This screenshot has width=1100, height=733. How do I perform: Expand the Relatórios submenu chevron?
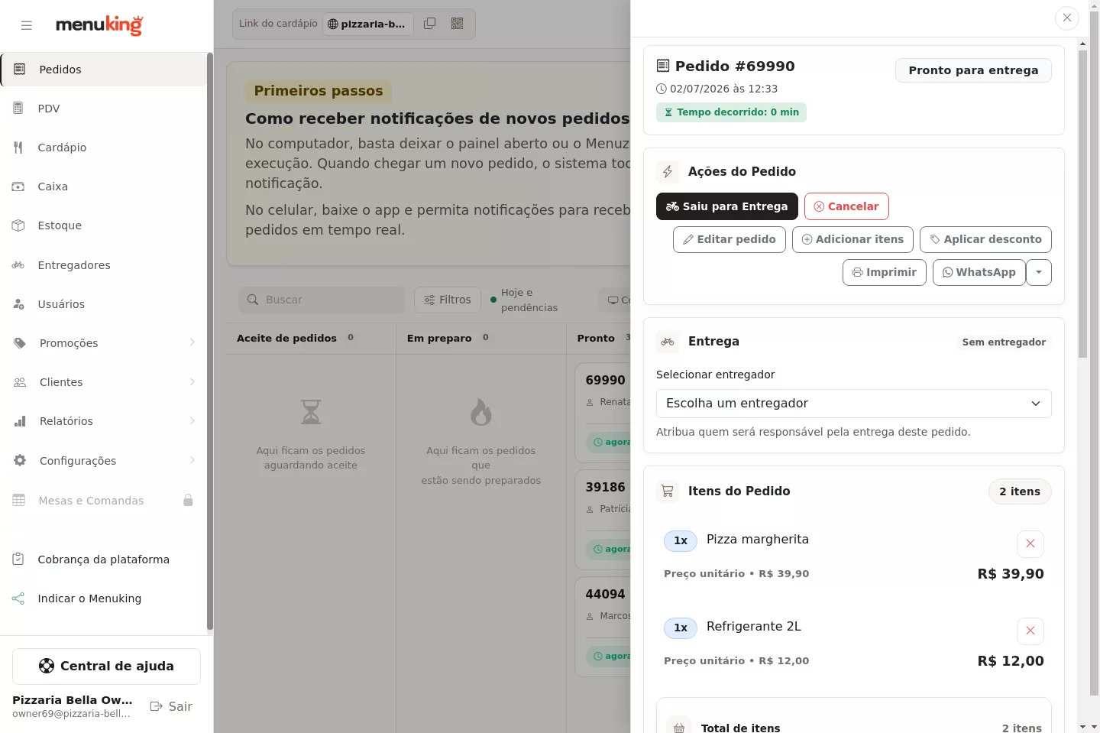[192, 420]
